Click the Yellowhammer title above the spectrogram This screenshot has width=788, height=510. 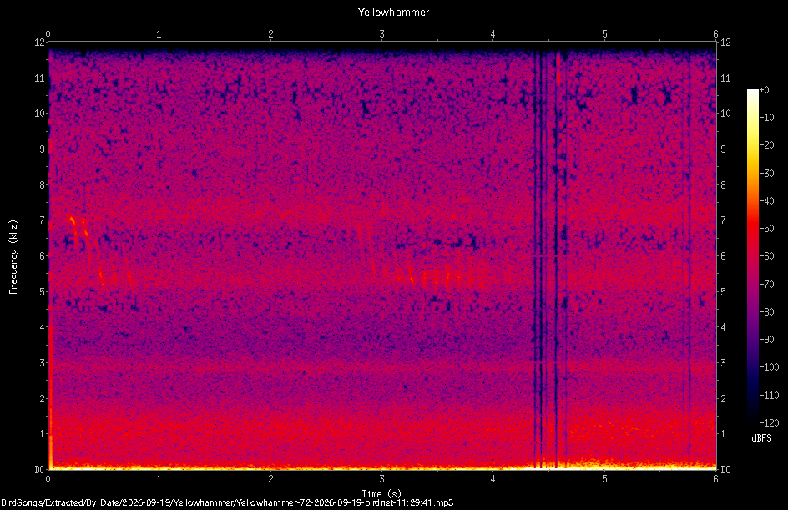click(393, 12)
